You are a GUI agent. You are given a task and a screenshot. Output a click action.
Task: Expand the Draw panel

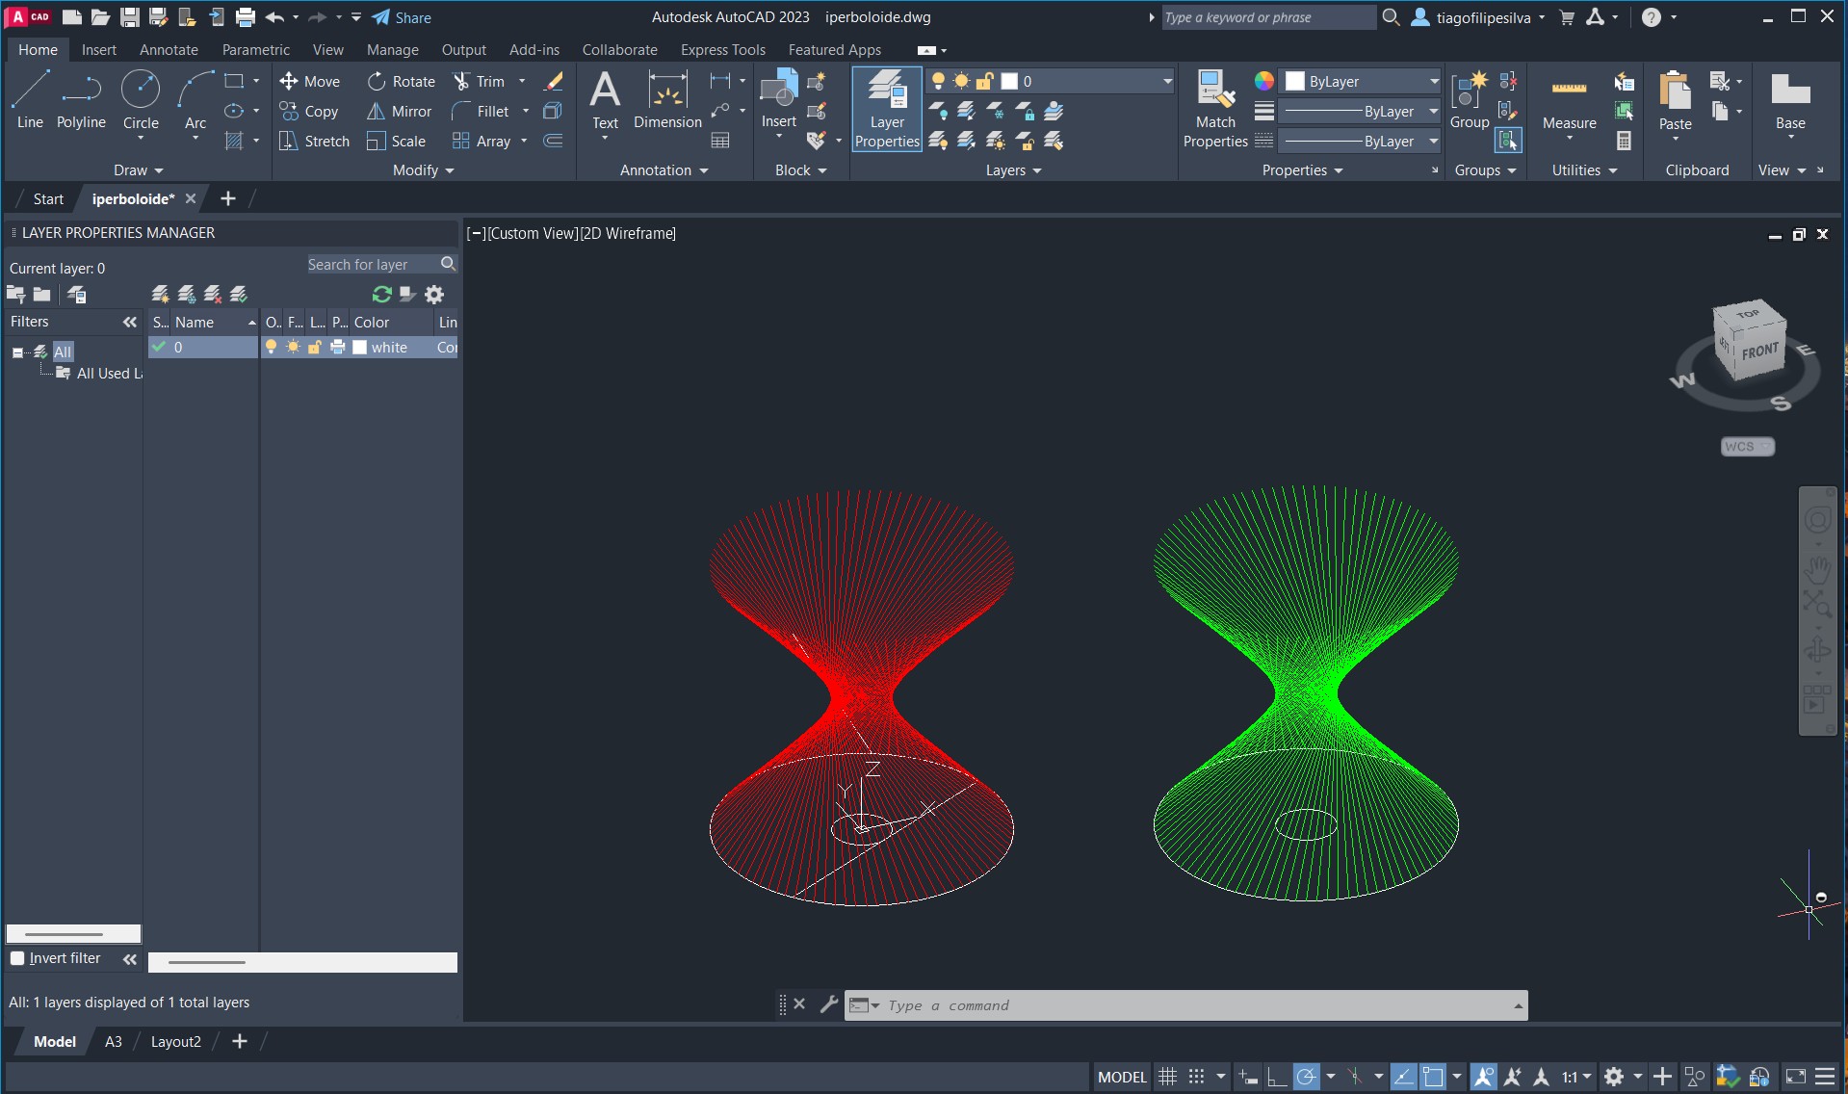tap(138, 170)
